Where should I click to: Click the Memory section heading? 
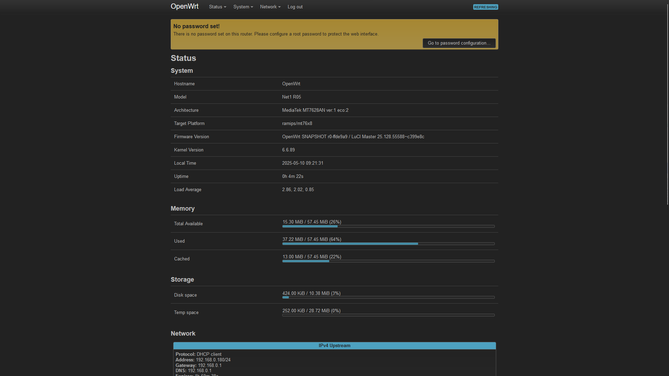tap(183, 209)
